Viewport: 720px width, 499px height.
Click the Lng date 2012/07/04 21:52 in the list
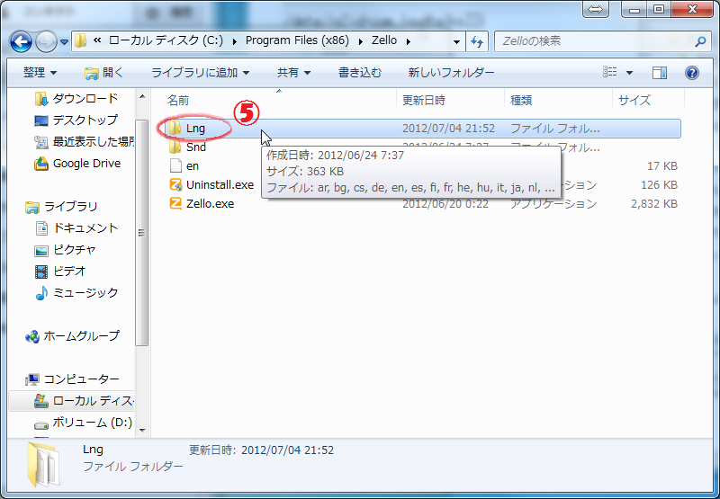[448, 129]
